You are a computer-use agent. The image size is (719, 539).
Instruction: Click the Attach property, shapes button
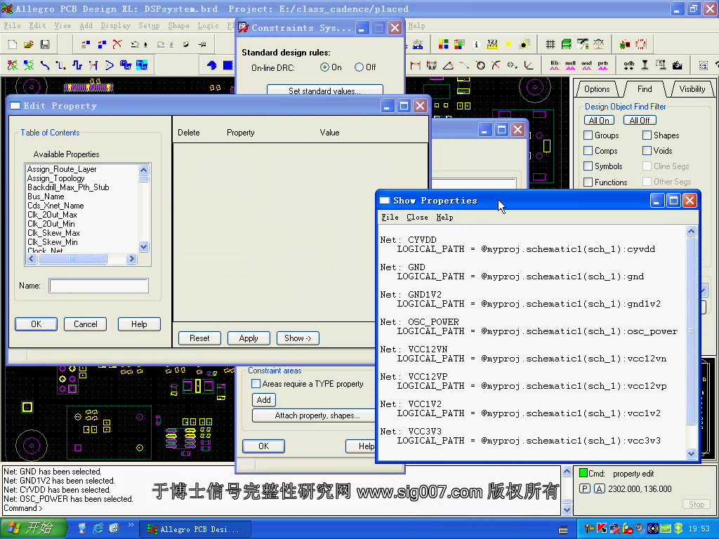click(x=317, y=415)
